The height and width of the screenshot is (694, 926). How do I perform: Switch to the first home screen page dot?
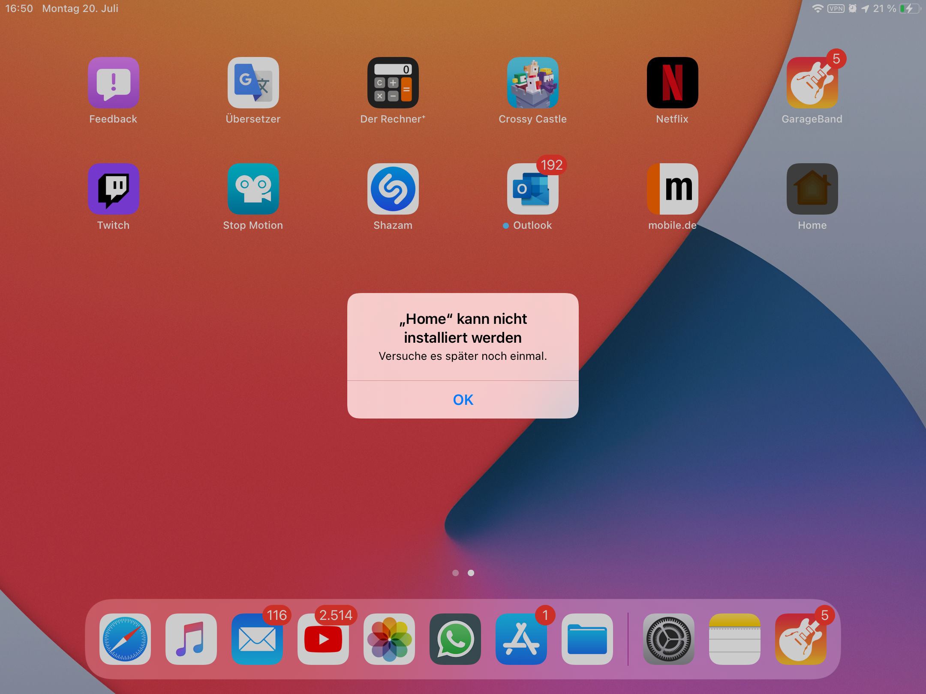455,573
